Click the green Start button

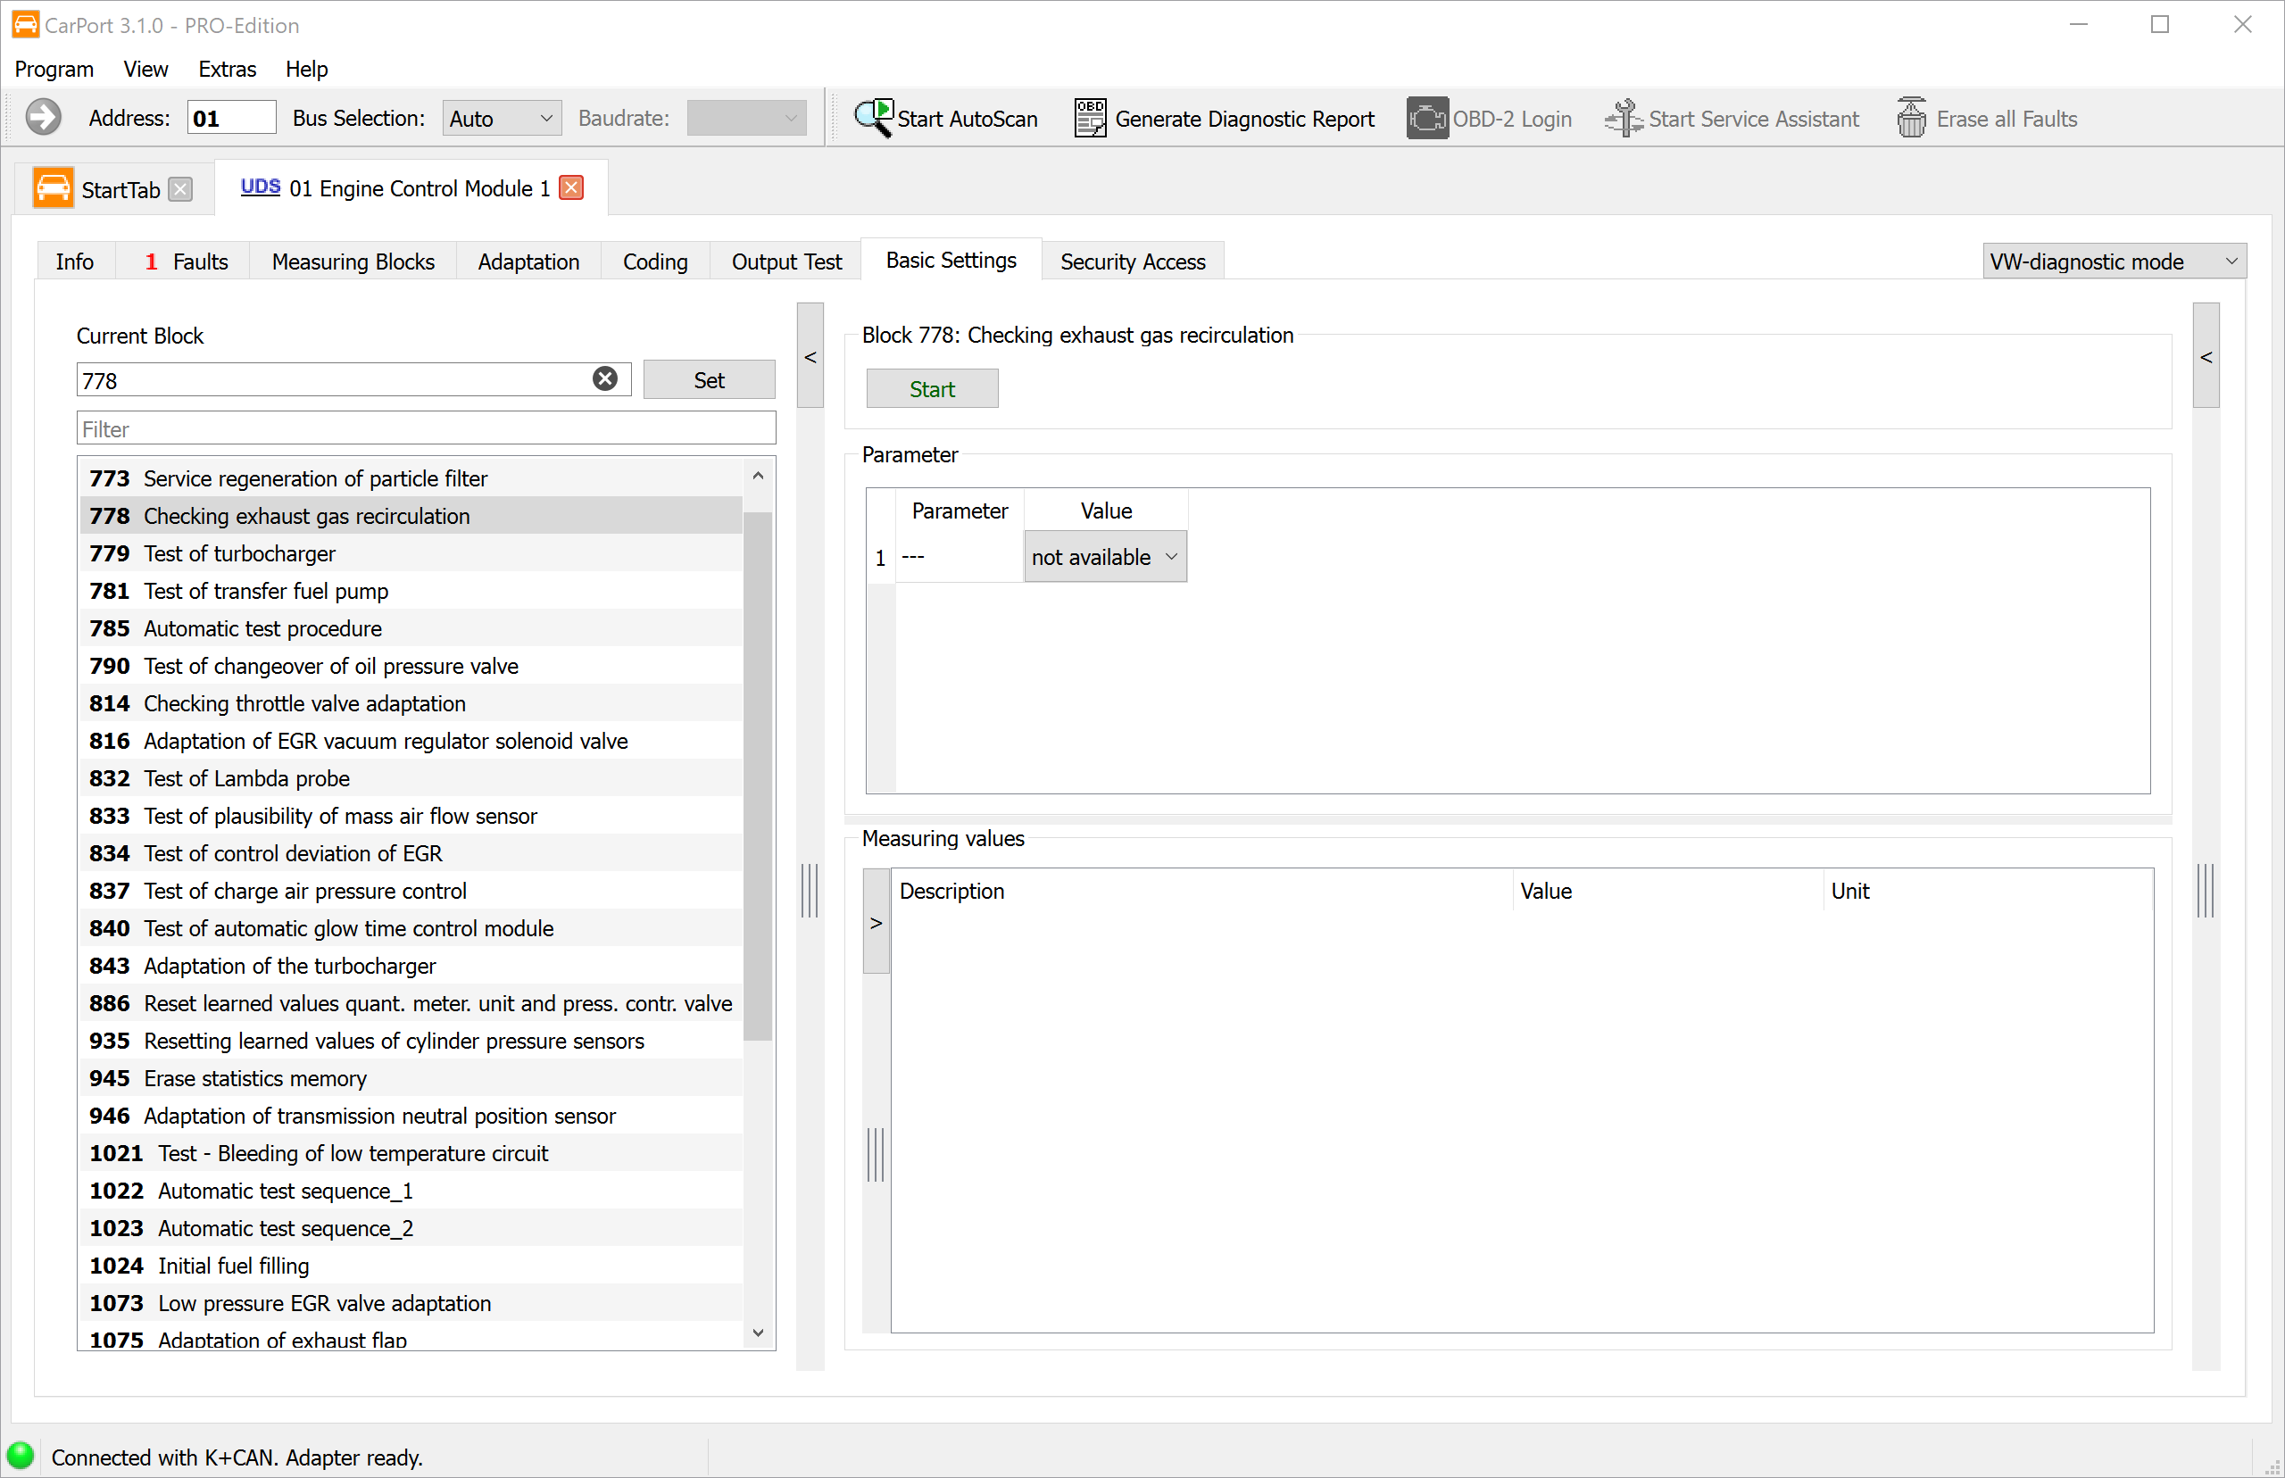coord(932,389)
